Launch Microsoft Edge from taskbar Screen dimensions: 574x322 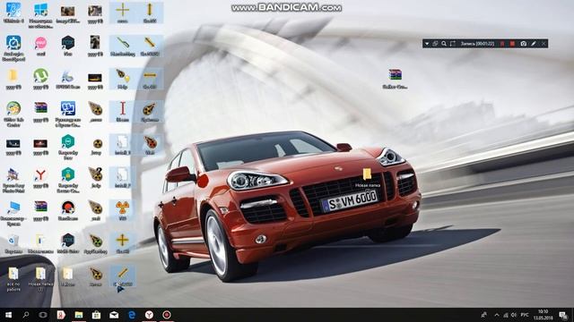132,315
